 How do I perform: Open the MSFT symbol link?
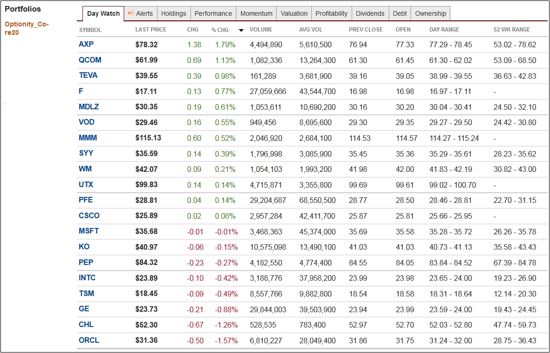(89, 231)
